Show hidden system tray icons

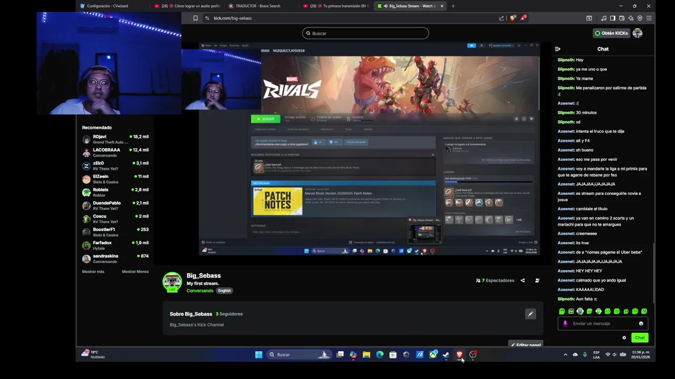[565, 355]
